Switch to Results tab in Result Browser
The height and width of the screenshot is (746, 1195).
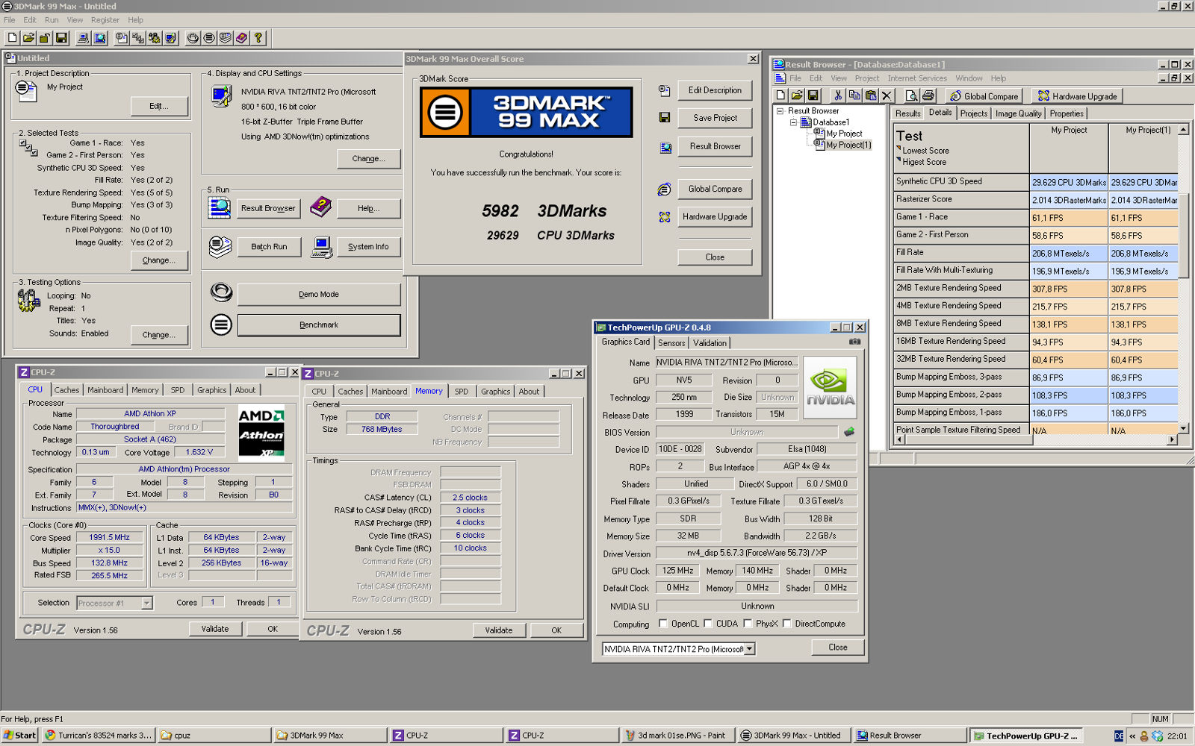click(x=907, y=114)
